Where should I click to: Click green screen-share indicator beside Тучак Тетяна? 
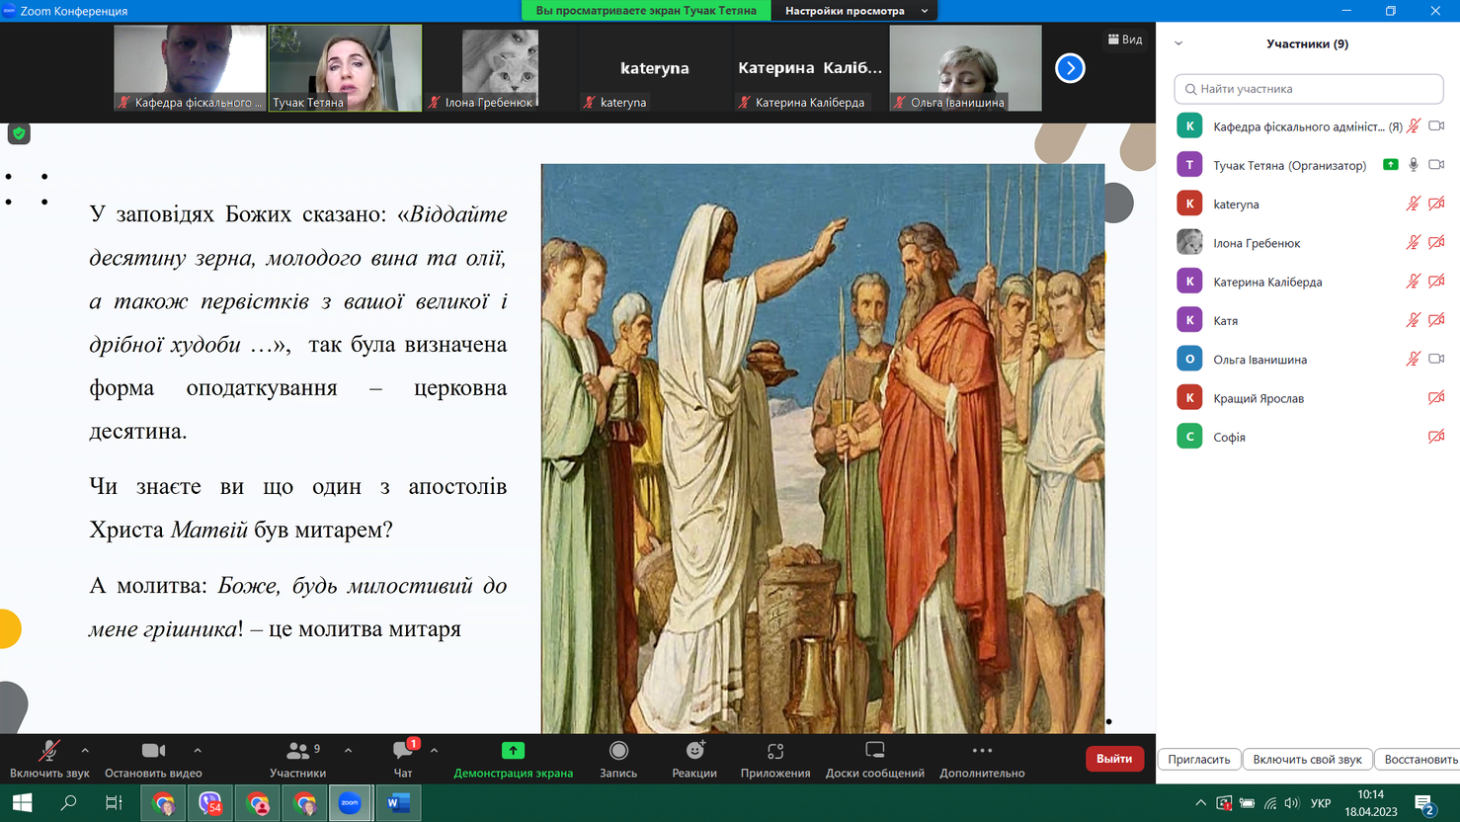[1391, 165]
